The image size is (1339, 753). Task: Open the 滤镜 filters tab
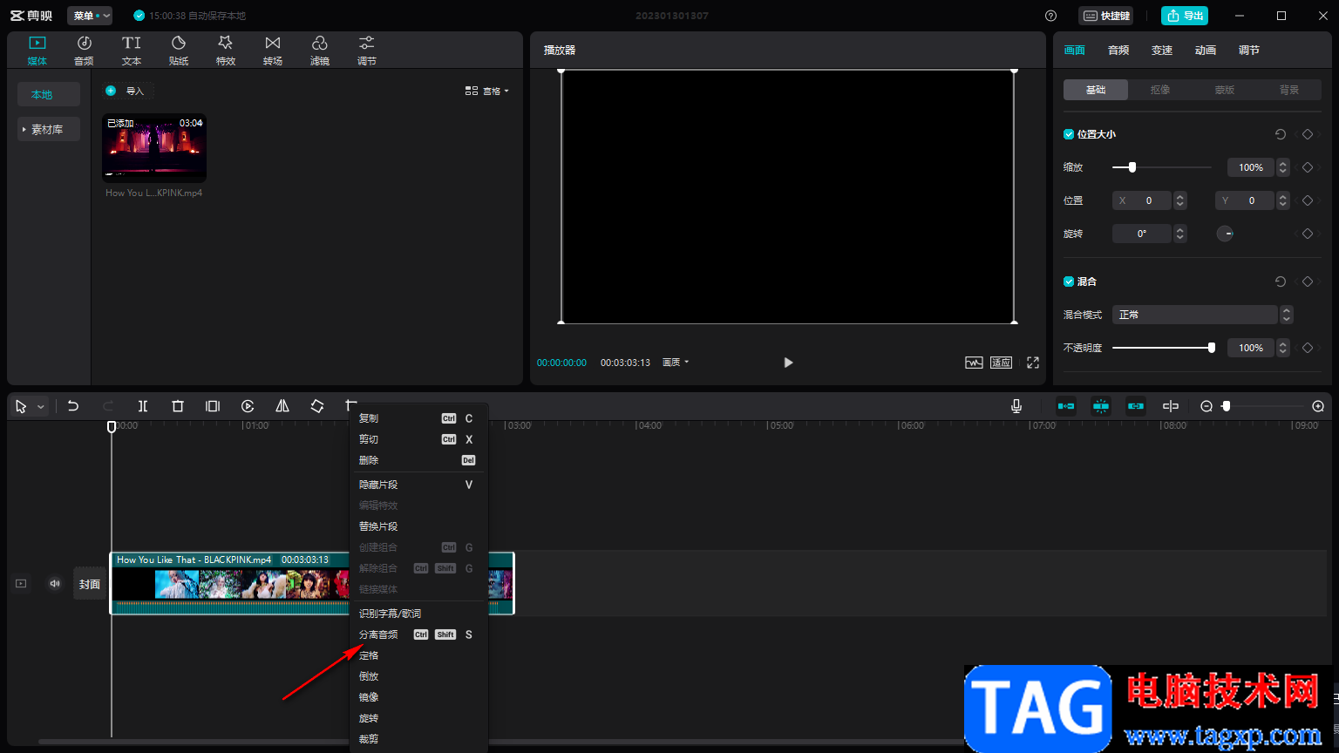(x=320, y=51)
